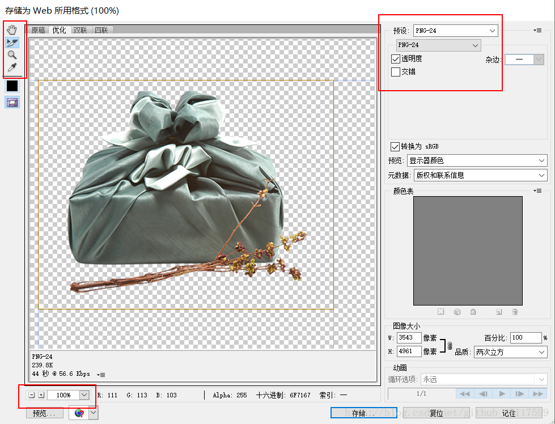Click the 1/1 frame counter
This screenshot has width=555, height=424.
[x=421, y=393]
